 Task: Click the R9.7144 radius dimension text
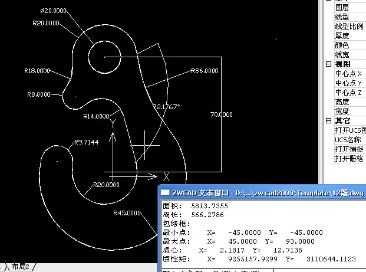[x=87, y=142]
